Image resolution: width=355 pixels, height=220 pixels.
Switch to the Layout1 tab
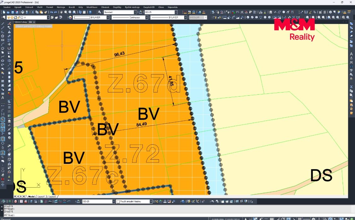click(41, 197)
